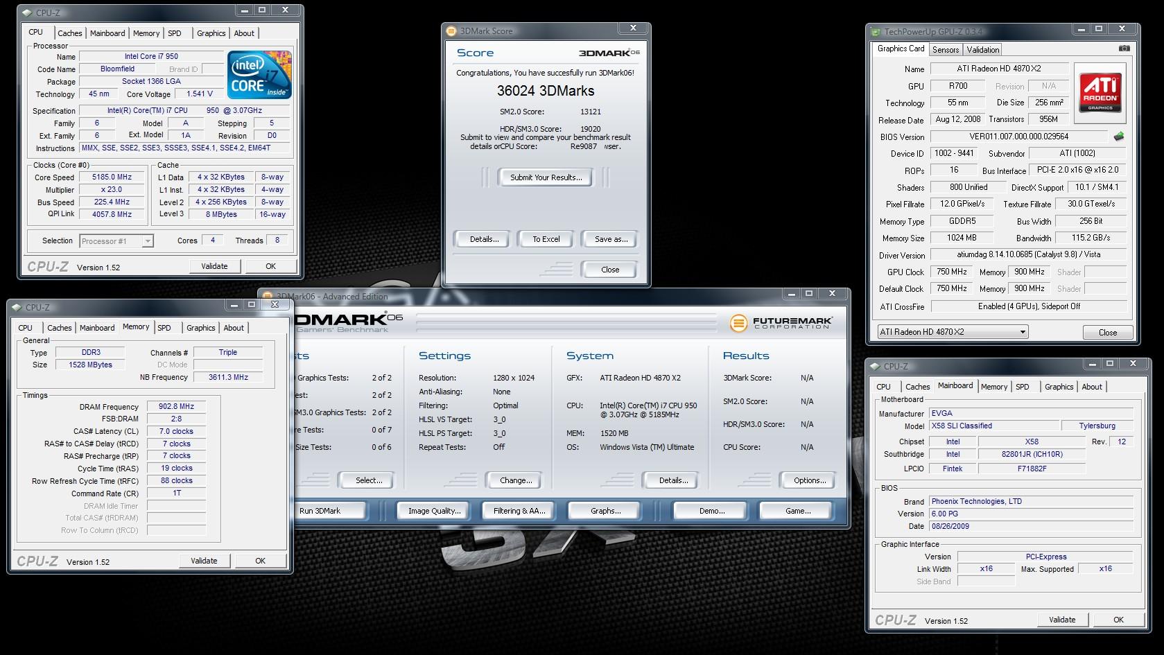The width and height of the screenshot is (1164, 655).
Task: Click the CPU-Z Memory window title icon
Action: 17,307
